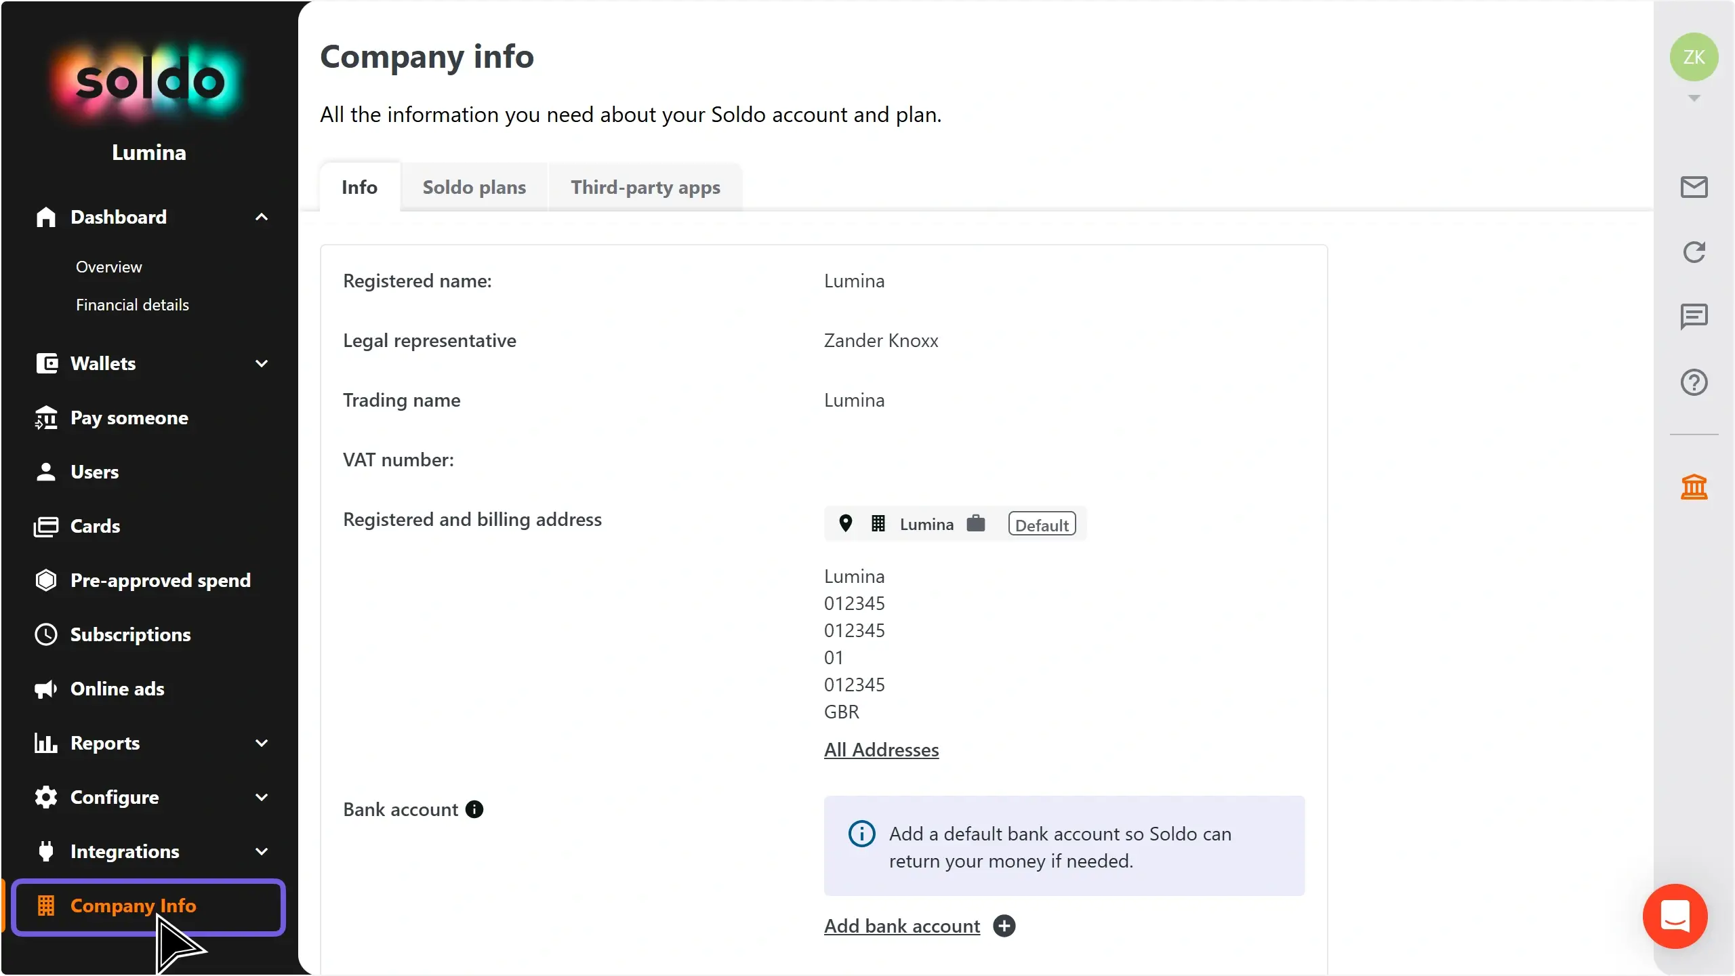Open the ZK user avatar menu
The width and height of the screenshot is (1735, 976).
(1694, 57)
